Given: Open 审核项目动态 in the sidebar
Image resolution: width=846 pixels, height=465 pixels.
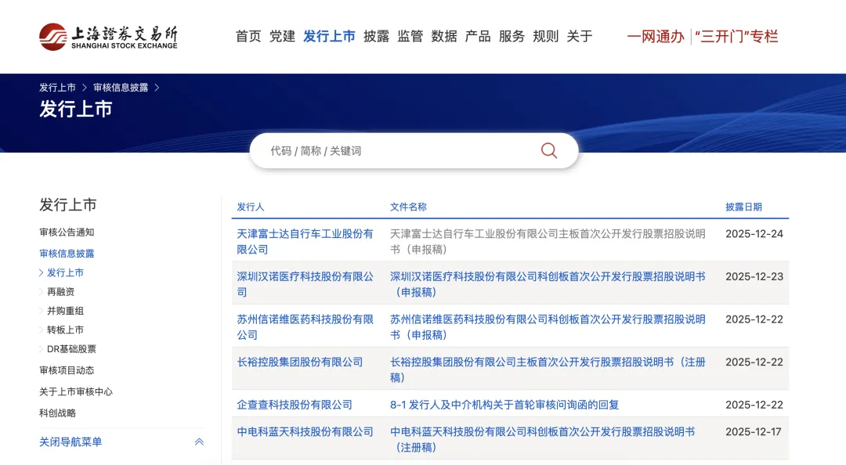Looking at the screenshot, I should pyautogui.click(x=67, y=370).
